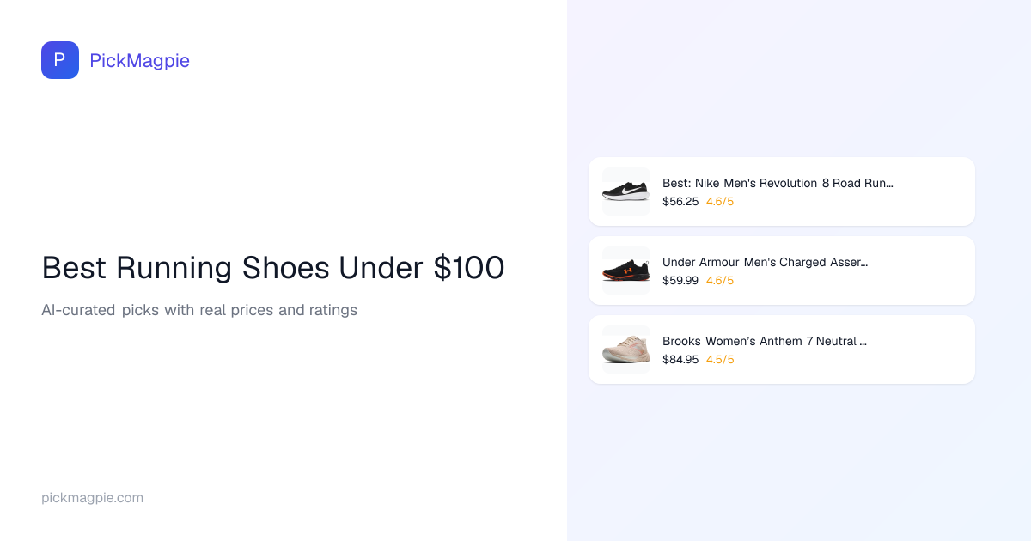Open the Brooks Women's Anthem 7 title

[764, 341]
